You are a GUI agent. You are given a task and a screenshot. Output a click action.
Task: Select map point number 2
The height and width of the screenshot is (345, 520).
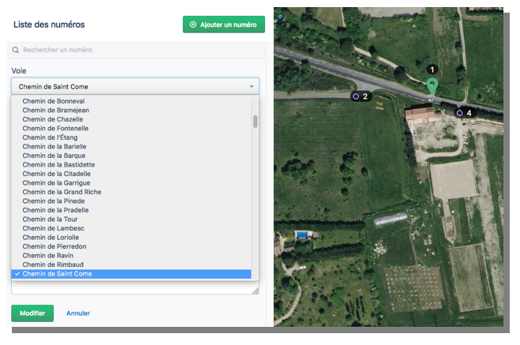(356, 96)
